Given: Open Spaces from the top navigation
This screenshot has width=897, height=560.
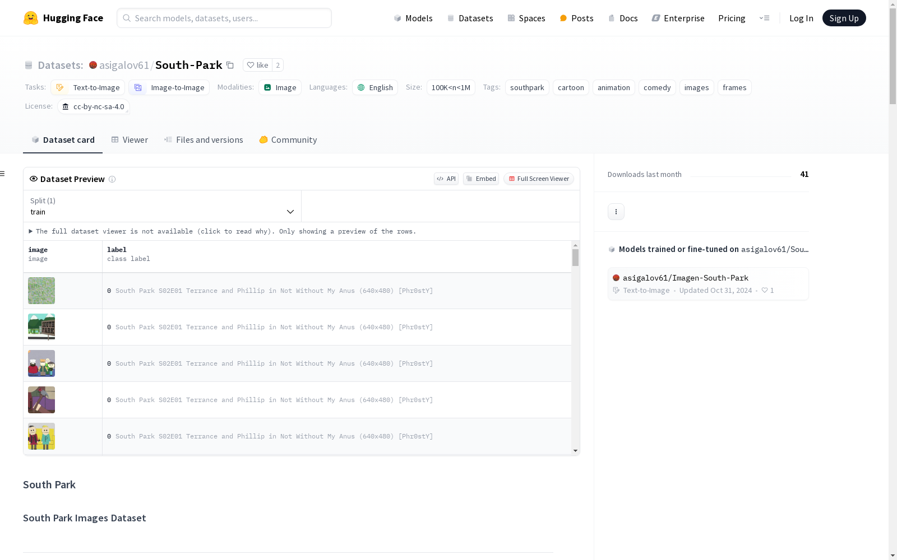Looking at the screenshot, I should click(526, 18).
